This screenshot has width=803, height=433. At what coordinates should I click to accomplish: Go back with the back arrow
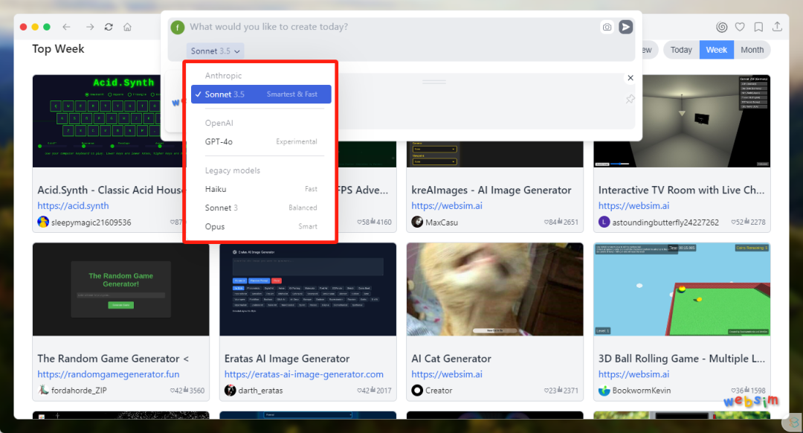(67, 28)
